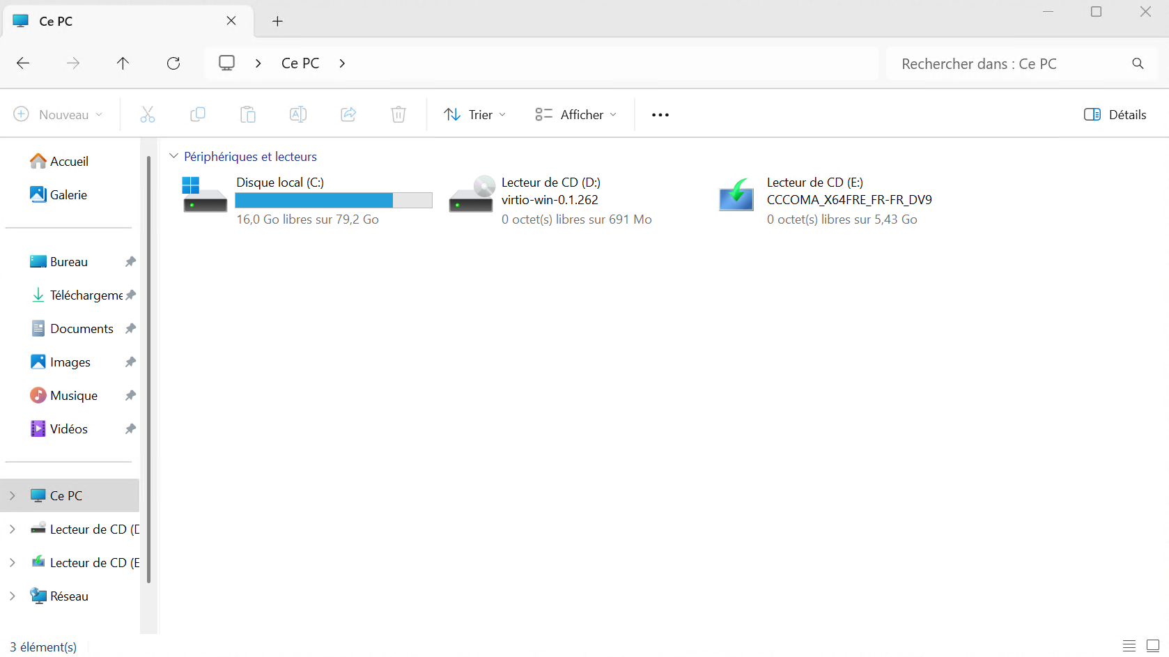This screenshot has height=657, width=1169.
Task: Open the Nouveau button menu
Action: click(x=59, y=114)
